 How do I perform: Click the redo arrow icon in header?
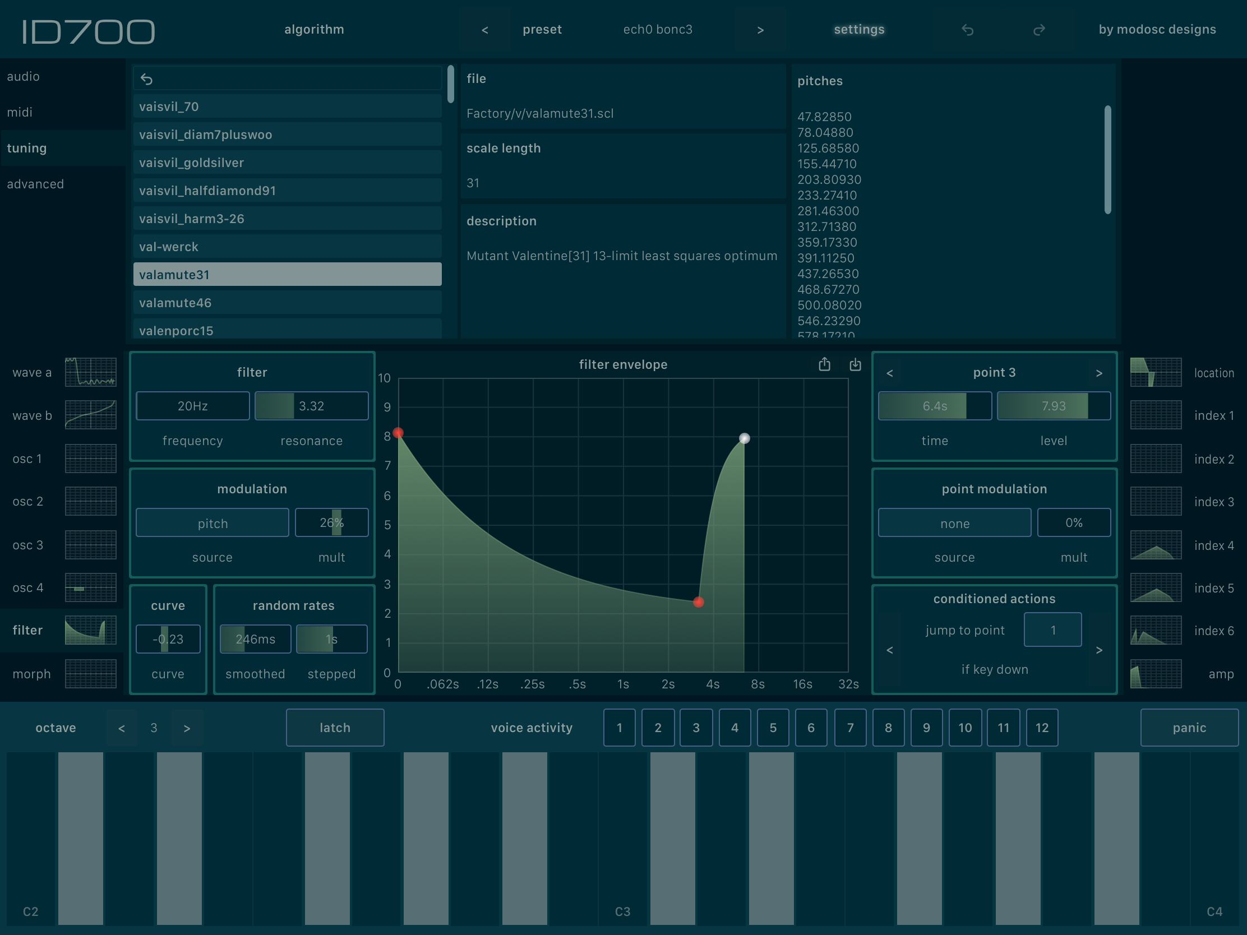coord(1038,30)
